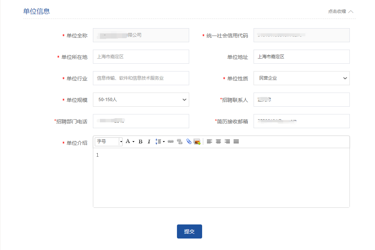
Task: Expand the 单位规模 dropdown showing 50-150人
Action: point(141,100)
